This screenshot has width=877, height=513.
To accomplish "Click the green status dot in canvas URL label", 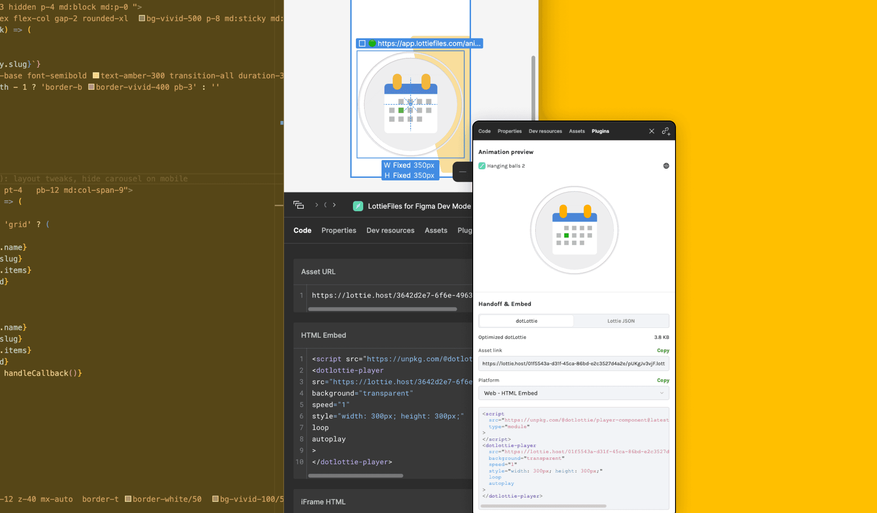I will (x=372, y=43).
